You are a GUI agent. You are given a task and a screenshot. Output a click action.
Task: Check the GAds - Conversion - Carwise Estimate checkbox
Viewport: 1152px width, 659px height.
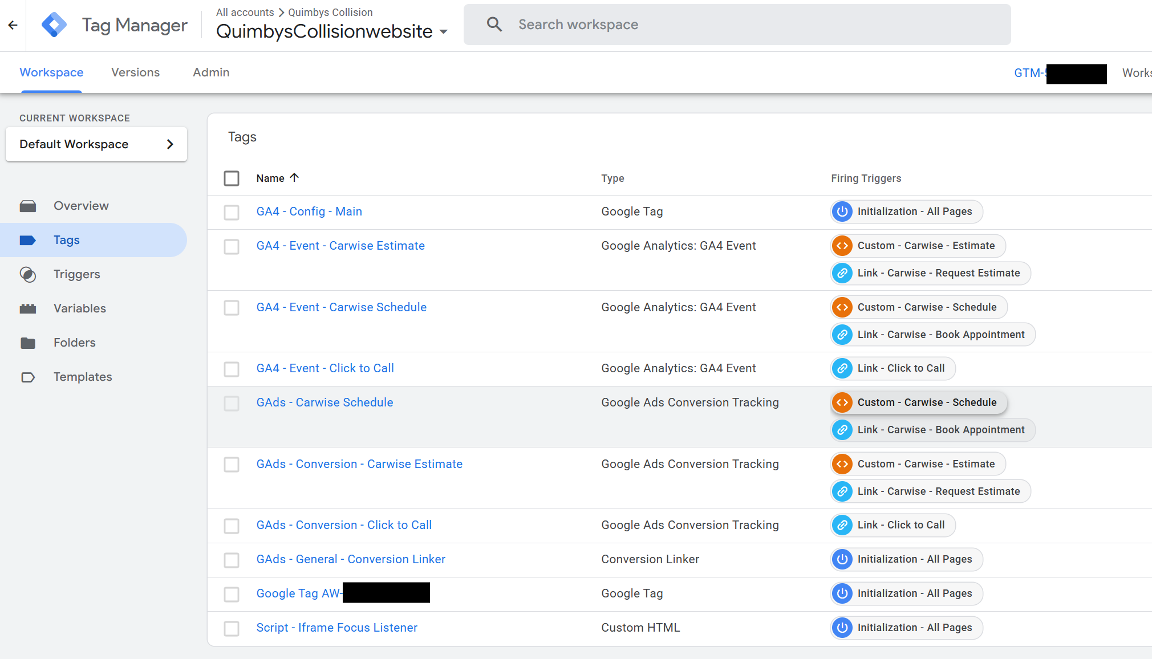(232, 465)
